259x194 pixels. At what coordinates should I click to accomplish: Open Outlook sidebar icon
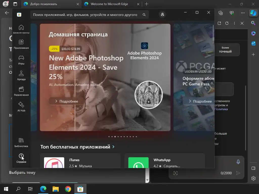click(x=253, y=43)
